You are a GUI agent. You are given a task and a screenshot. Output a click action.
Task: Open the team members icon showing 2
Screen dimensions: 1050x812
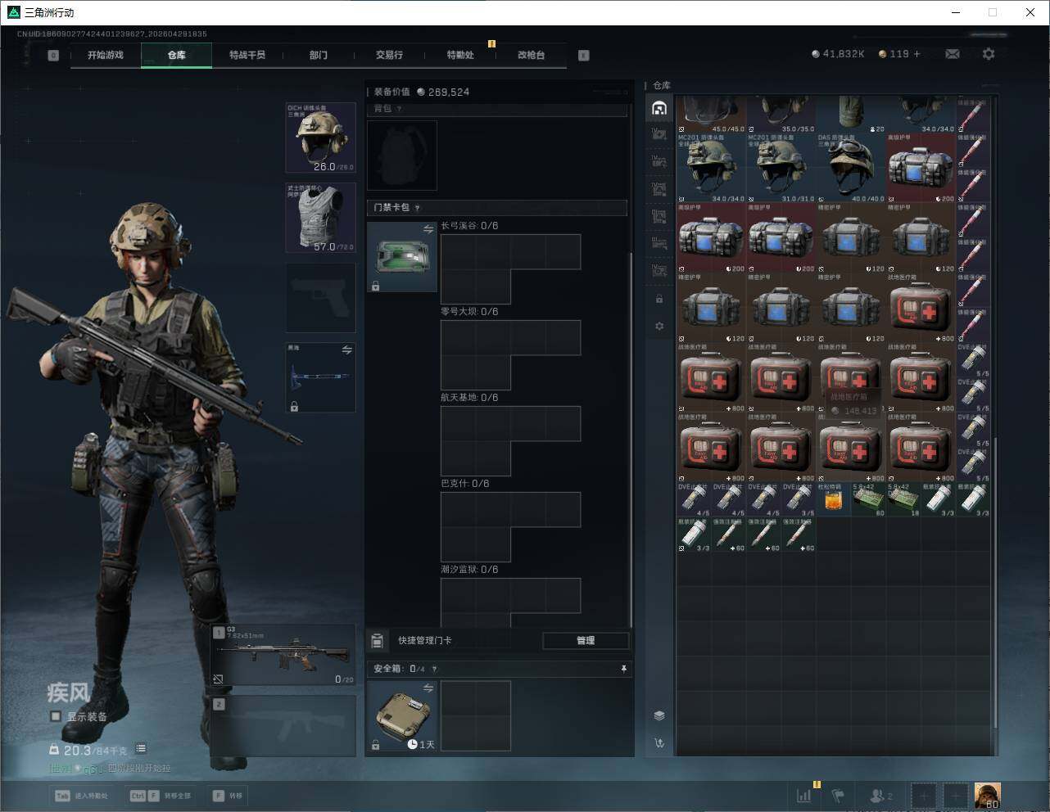pos(881,795)
